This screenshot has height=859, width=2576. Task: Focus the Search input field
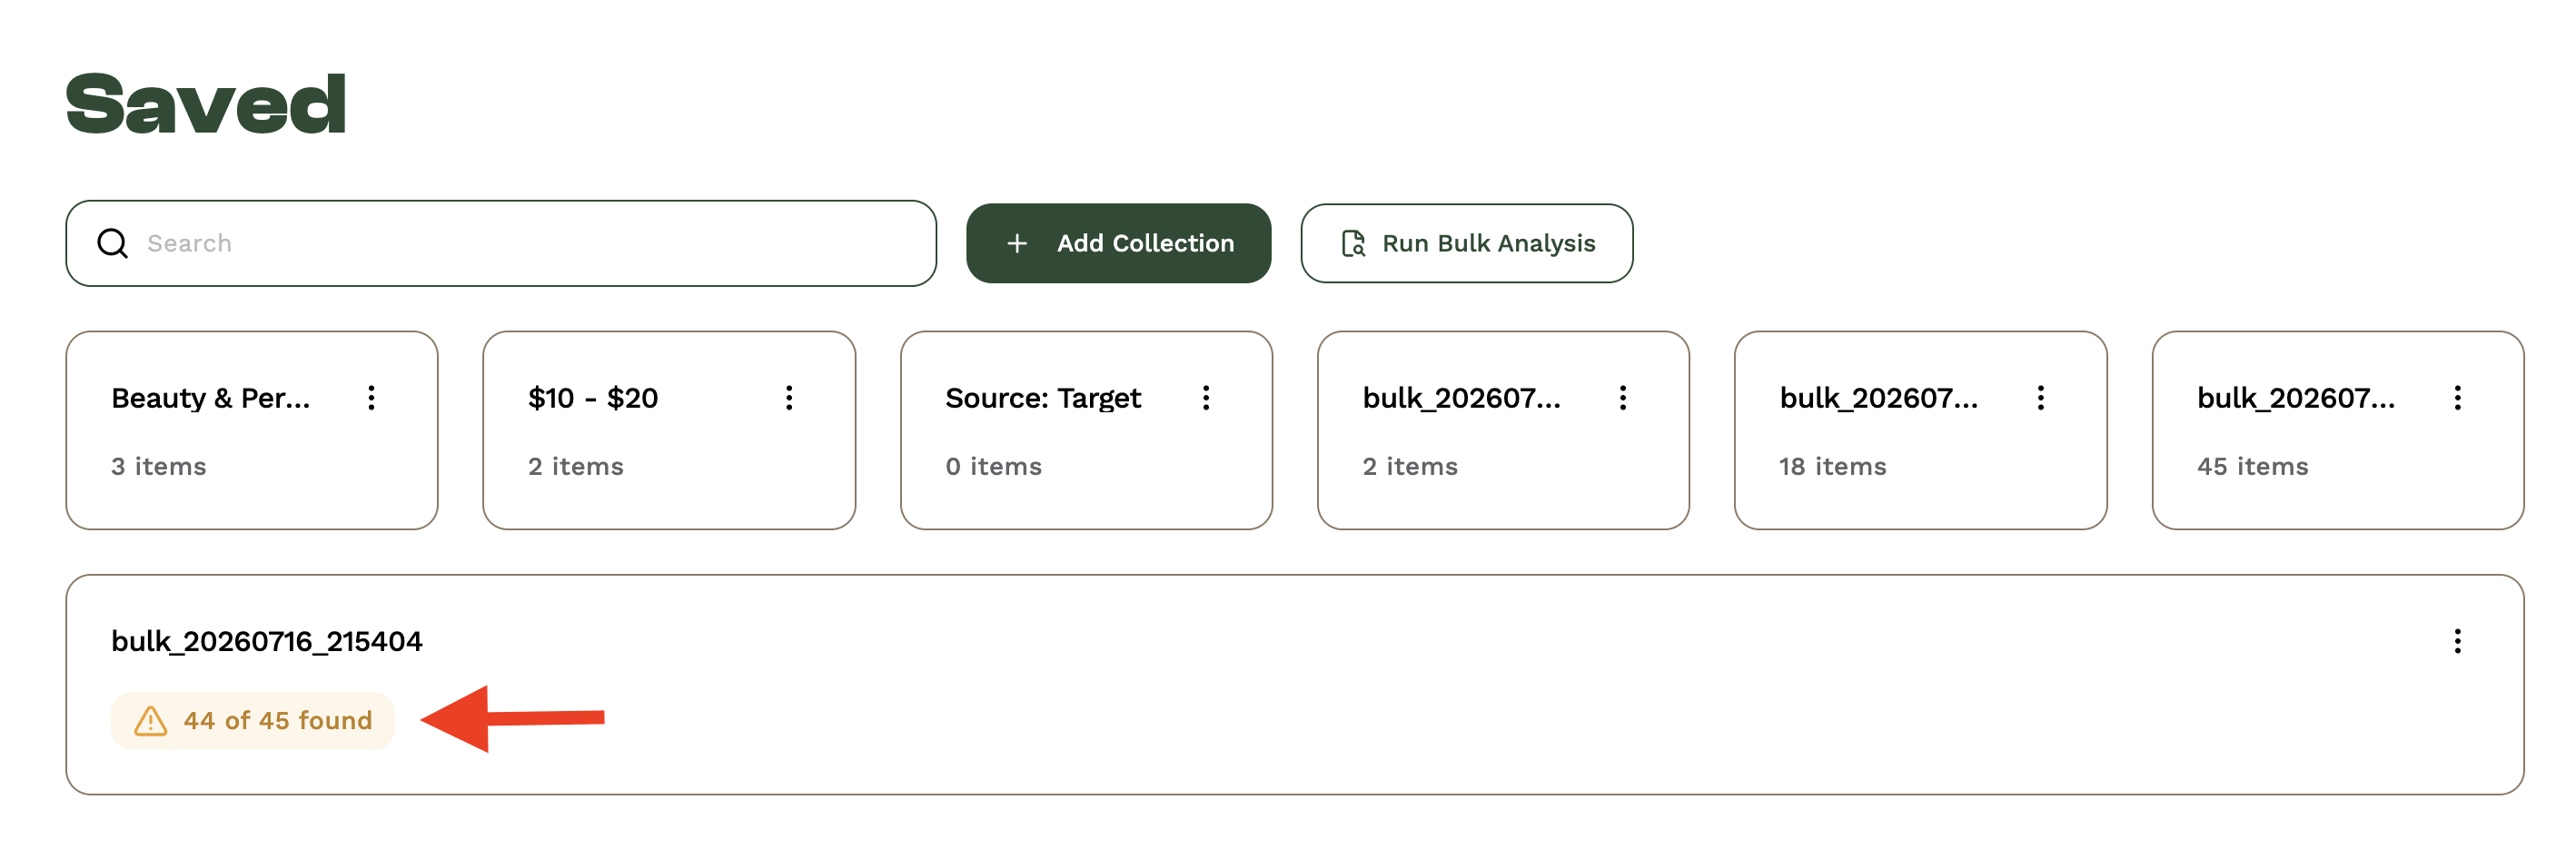point(501,243)
